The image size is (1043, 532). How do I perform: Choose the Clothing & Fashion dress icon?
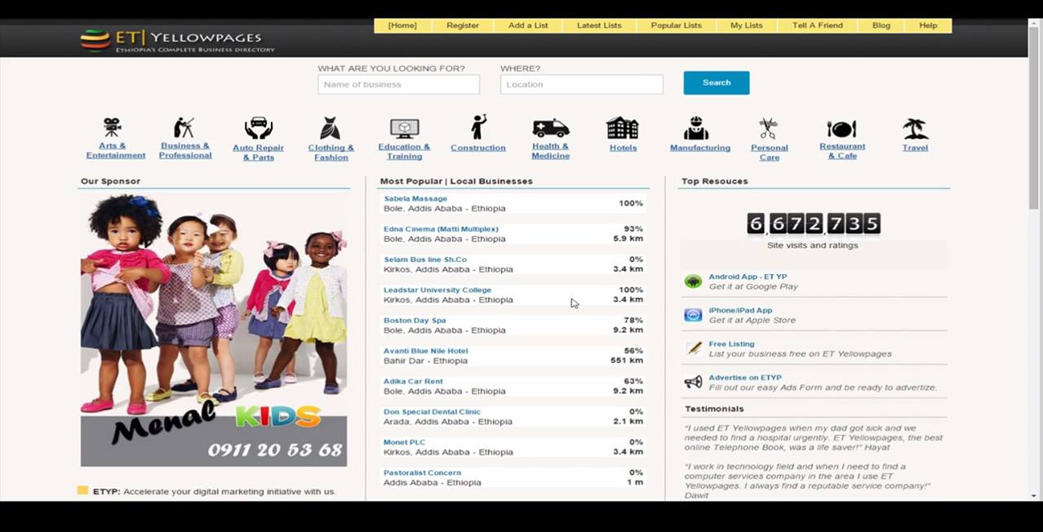(x=331, y=128)
